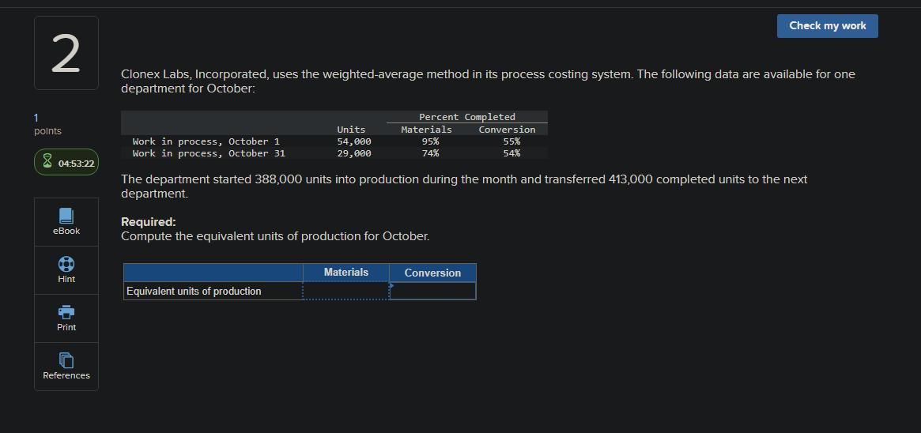Click the Print printer icon

tap(66, 311)
